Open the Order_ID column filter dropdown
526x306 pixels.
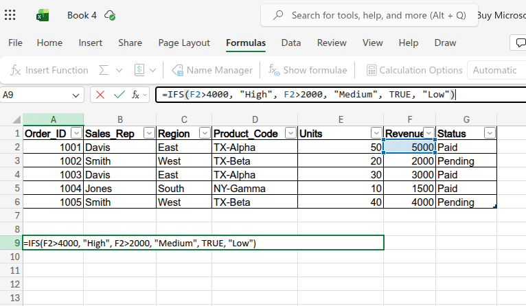click(76, 133)
